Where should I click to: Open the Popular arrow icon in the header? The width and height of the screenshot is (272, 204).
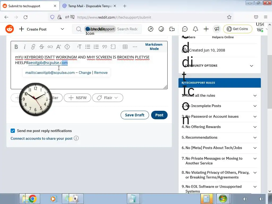click(151, 29)
